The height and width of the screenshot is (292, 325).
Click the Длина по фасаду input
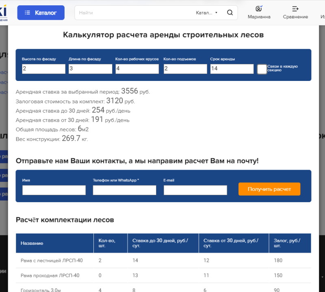[90, 69]
